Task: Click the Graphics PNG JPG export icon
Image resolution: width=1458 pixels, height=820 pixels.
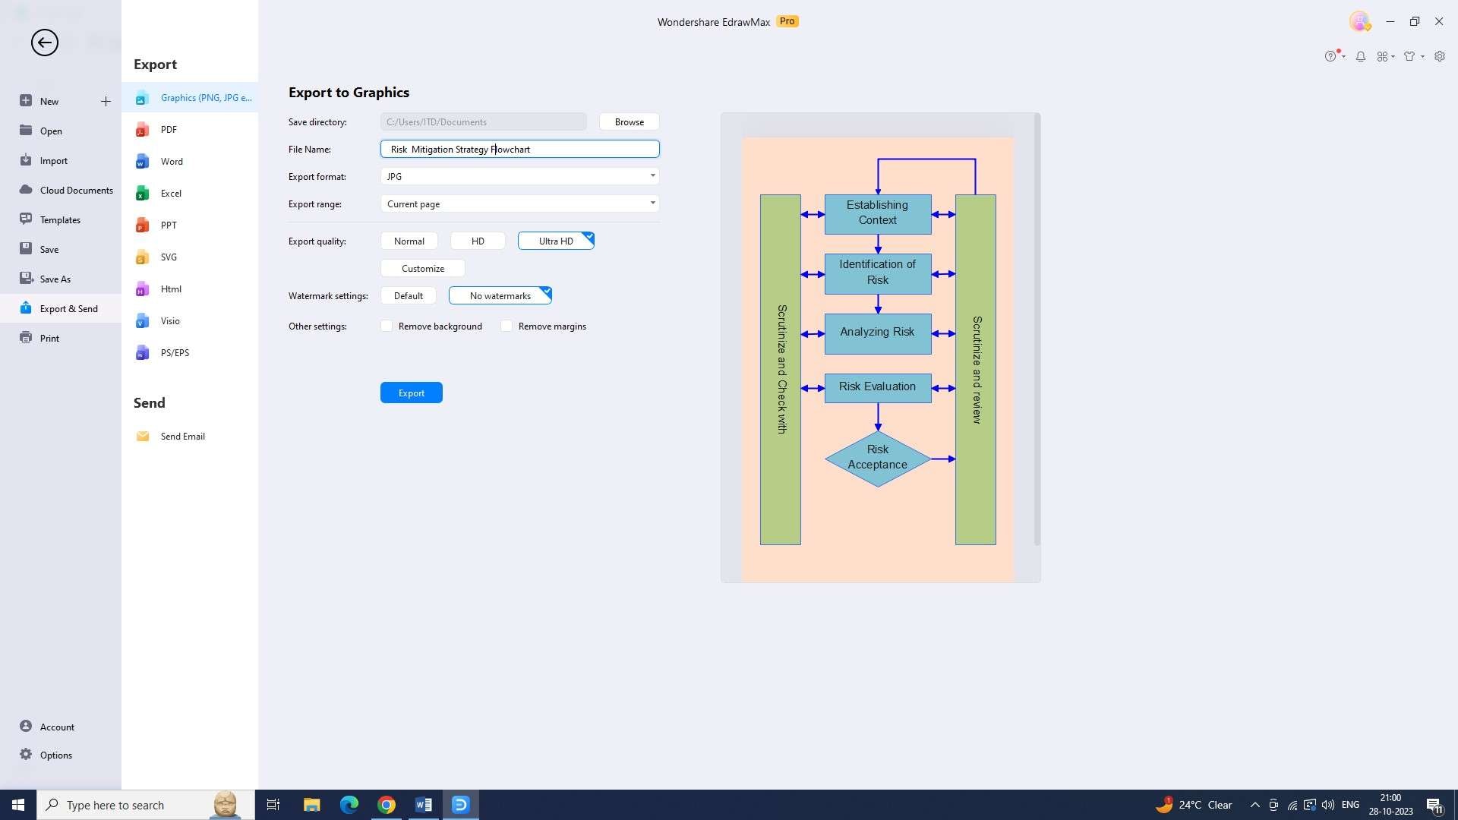Action: pos(142,97)
